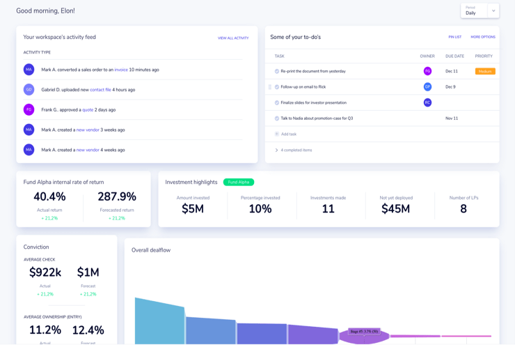Screen dimensions: 515x345
Task: Open the Medium priority tag selector
Action: coord(484,71)
